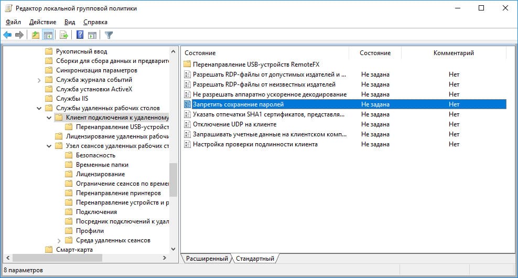Viewport: 518px width, 278px height.
Task: Select the Безопасность folder in tree
Action: [x=95, y=155]
